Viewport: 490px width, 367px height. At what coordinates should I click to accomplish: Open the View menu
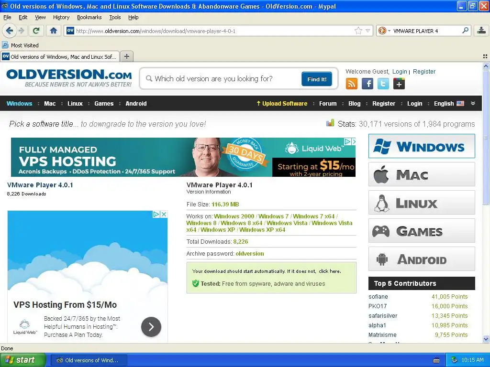pyautogui.click(x=40, y=17)
